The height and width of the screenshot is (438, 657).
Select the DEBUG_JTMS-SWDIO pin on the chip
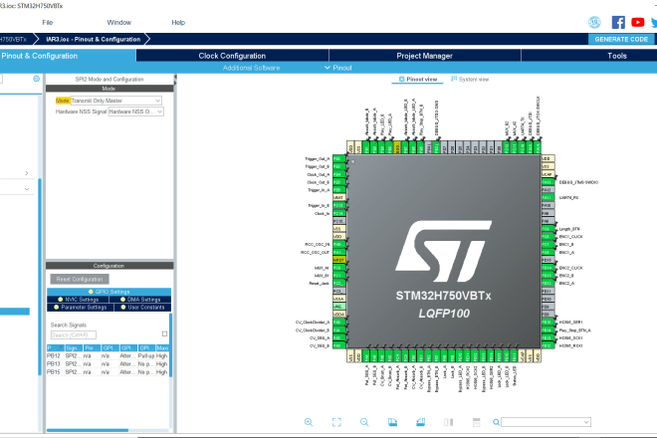[547, 182]
